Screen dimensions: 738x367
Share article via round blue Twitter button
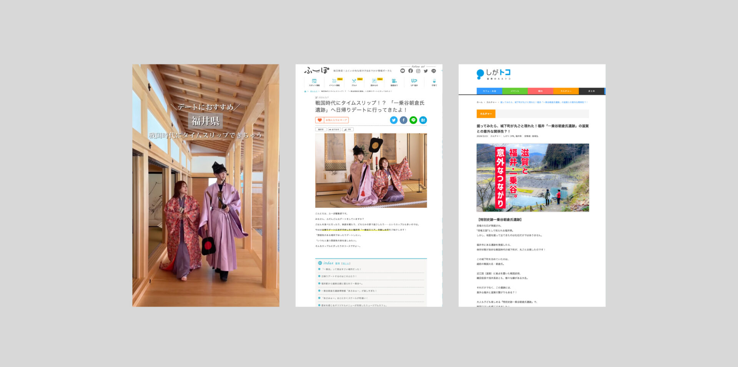[x=394, y=120]
